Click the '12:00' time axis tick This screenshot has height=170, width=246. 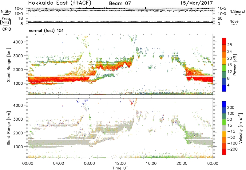(x=120, y=164)
